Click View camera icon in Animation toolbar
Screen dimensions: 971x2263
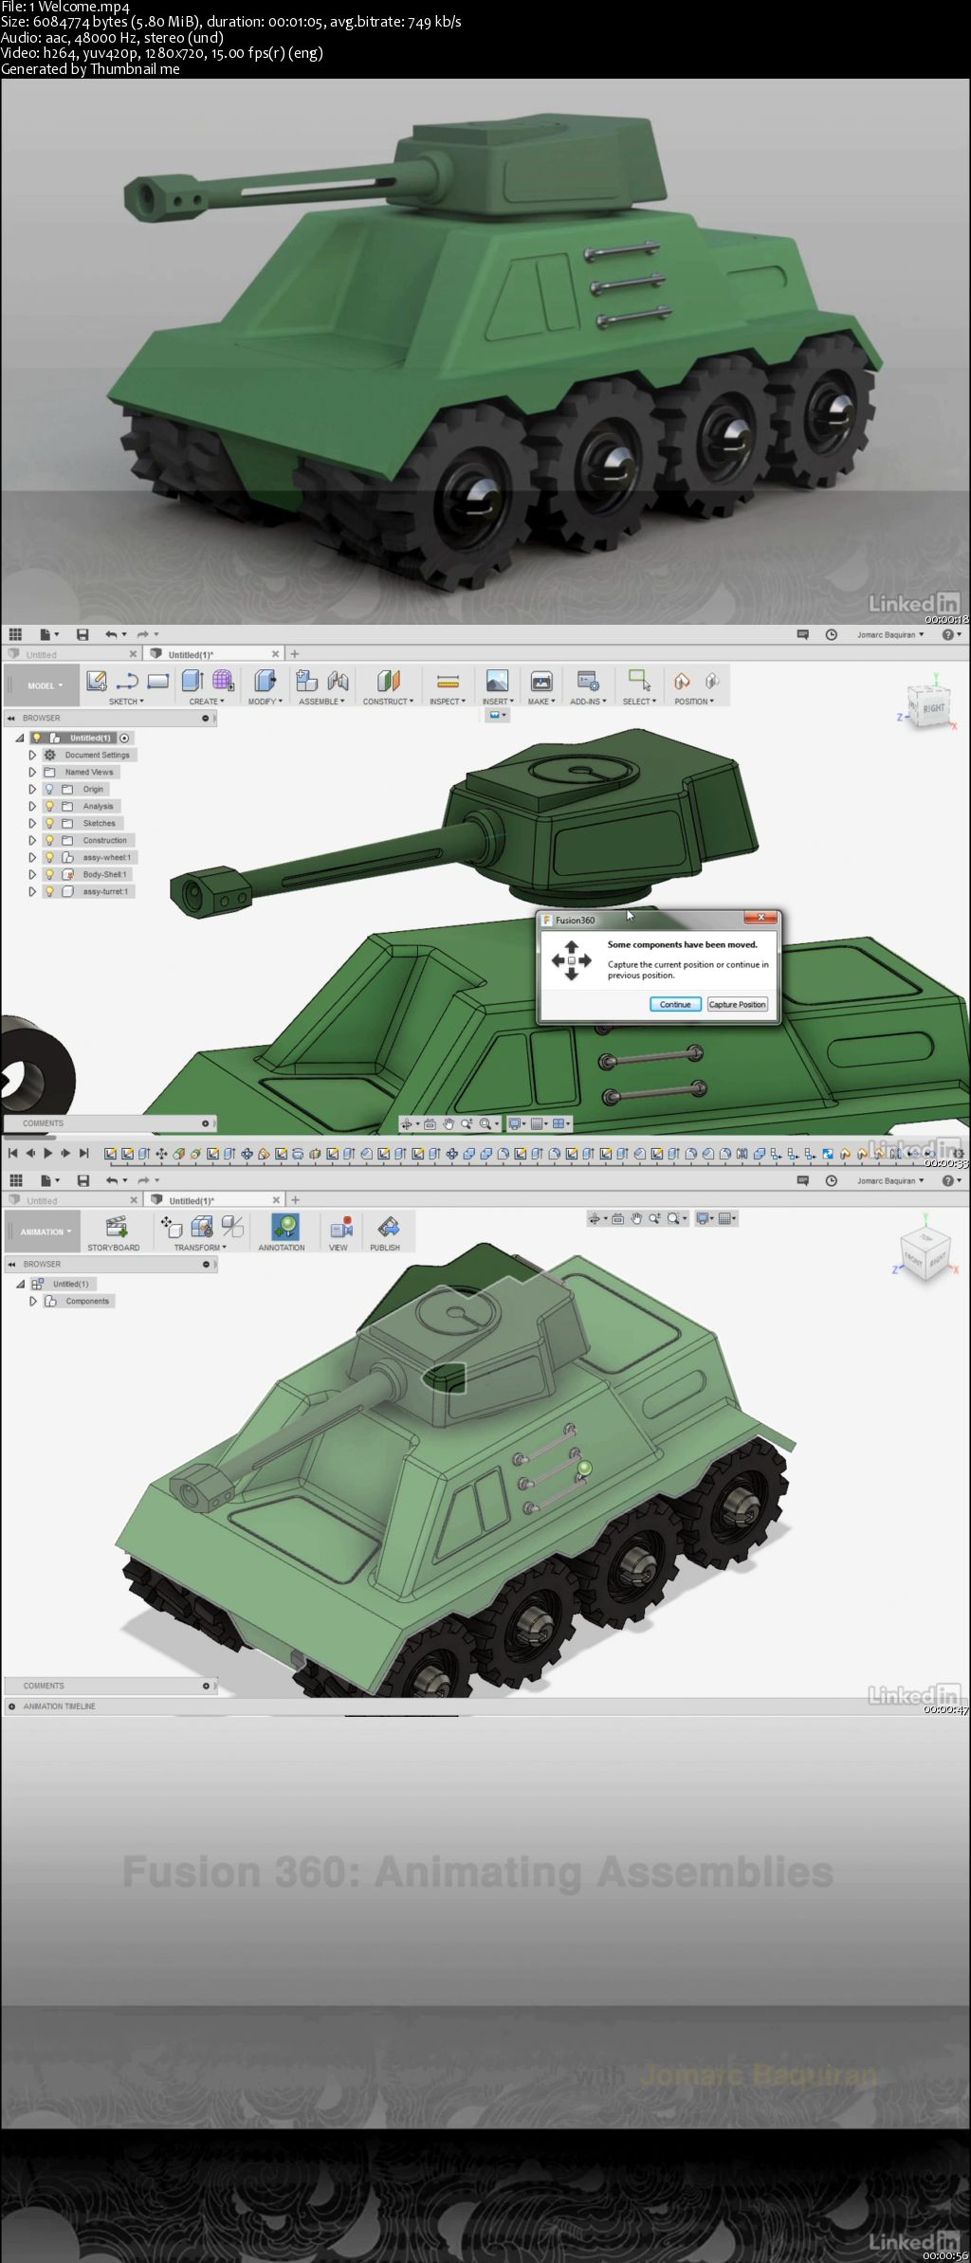click(340, 1227)
